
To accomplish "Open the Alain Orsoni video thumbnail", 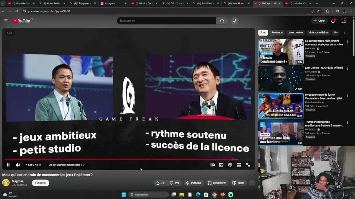I will pyautogui.click(x=281, y=52).
